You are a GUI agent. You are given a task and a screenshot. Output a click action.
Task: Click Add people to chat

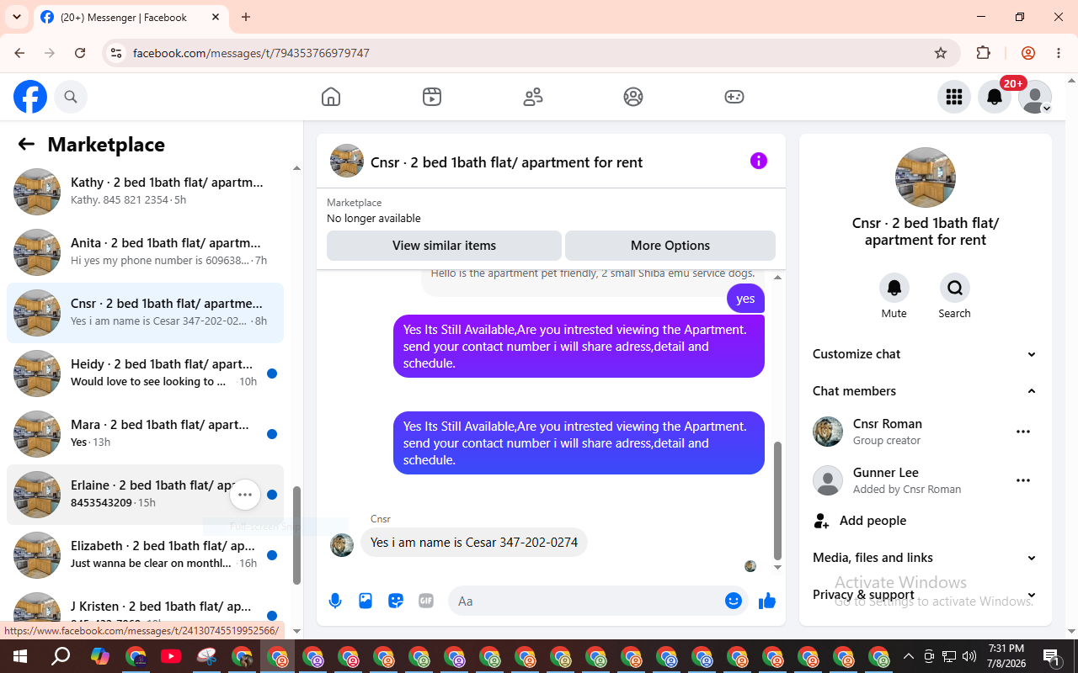point(926,521)
